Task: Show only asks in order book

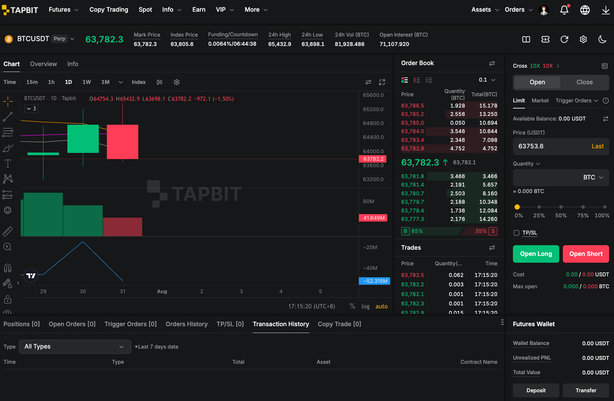Action: point(417,80)
